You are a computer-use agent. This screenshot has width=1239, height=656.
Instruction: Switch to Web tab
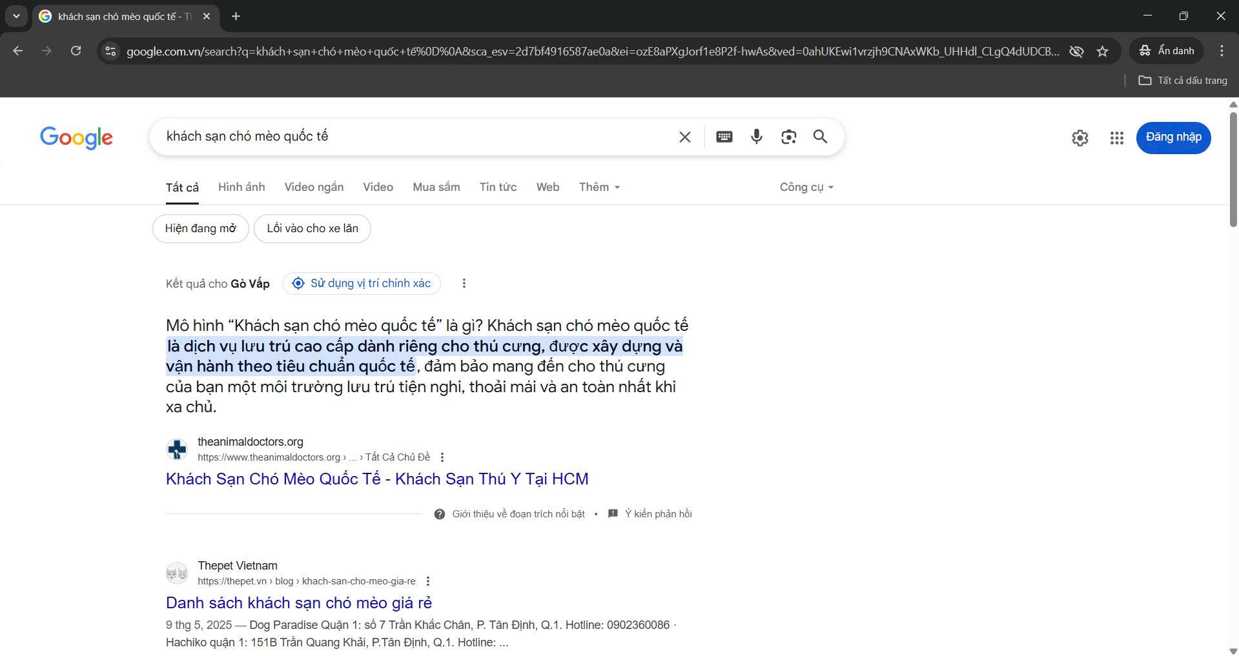click(548, 187)
